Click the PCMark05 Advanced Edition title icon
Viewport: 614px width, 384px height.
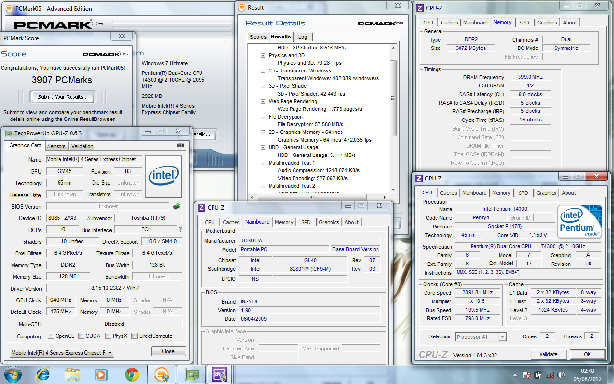(10, 8)
